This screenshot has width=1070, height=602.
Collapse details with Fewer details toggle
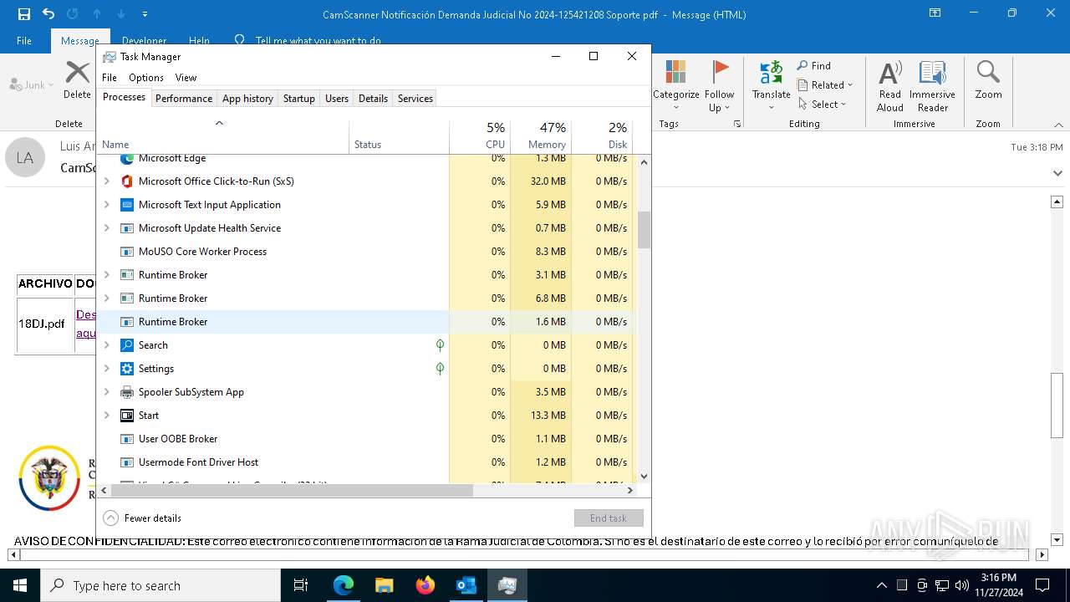coord(142,518)
